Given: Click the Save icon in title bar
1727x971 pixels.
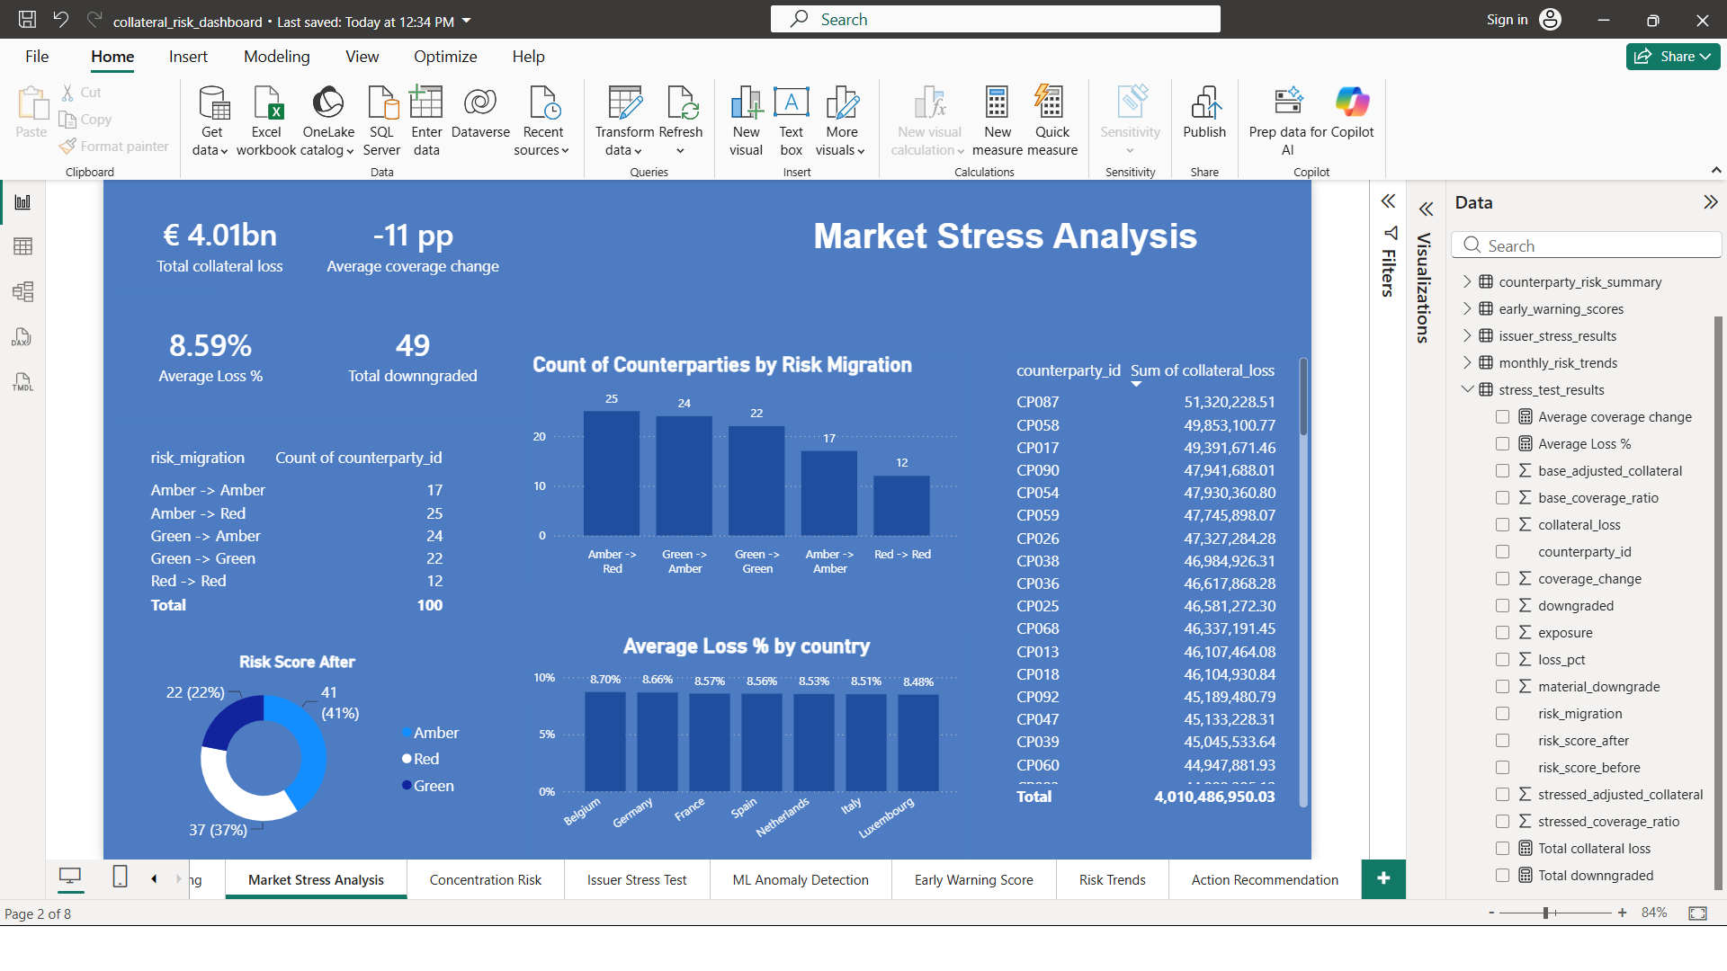Looking at the screenshot, I should 27,19.
